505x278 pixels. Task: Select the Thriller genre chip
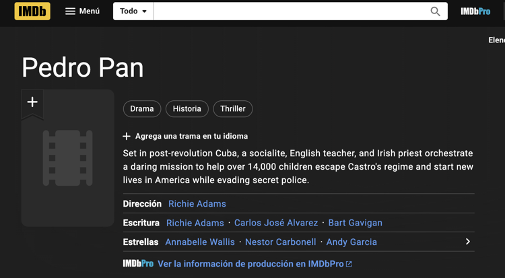[x=232, y=108]
